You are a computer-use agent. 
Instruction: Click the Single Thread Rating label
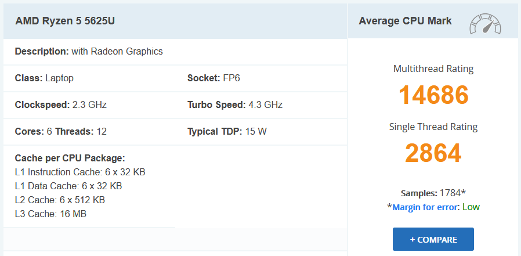coord(433,127)
